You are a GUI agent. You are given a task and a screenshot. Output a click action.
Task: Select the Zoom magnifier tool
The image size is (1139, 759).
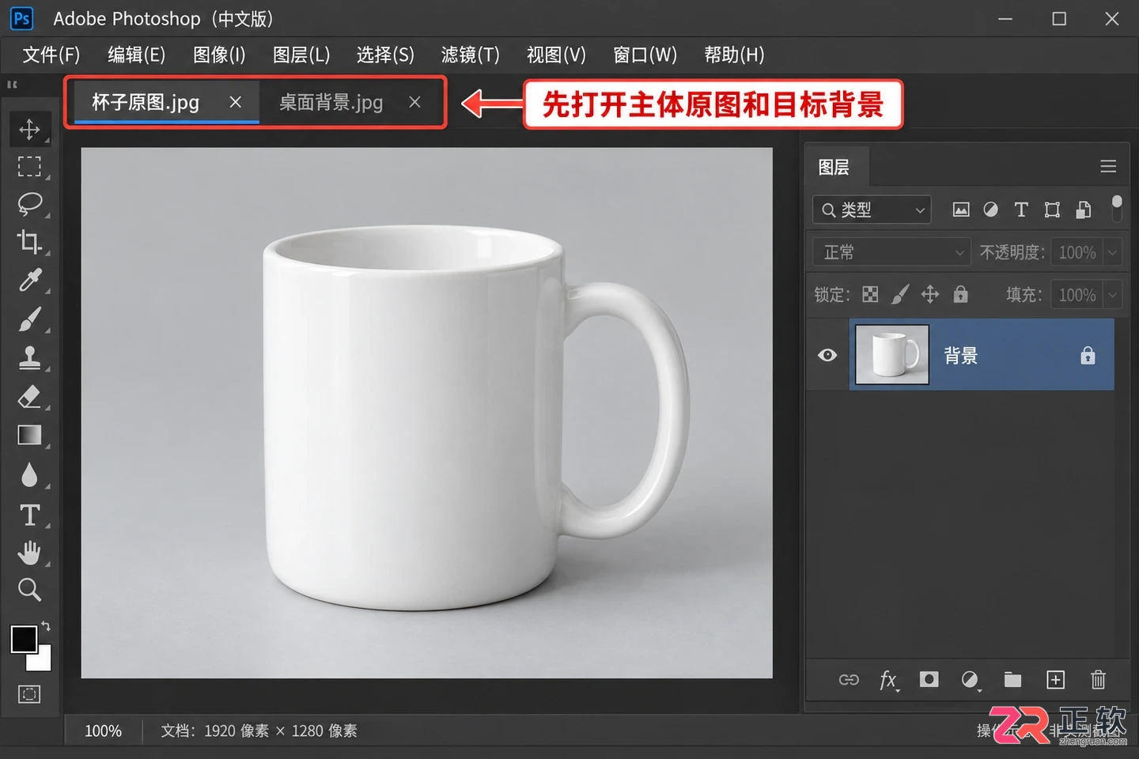(x=29, y=590)
